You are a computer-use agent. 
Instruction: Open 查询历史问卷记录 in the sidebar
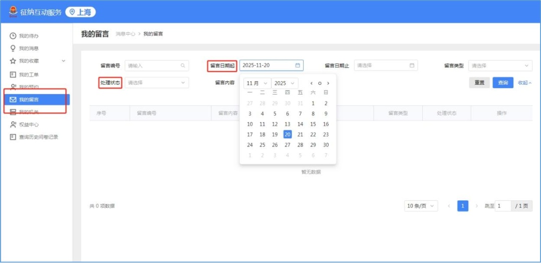(38, 137)
